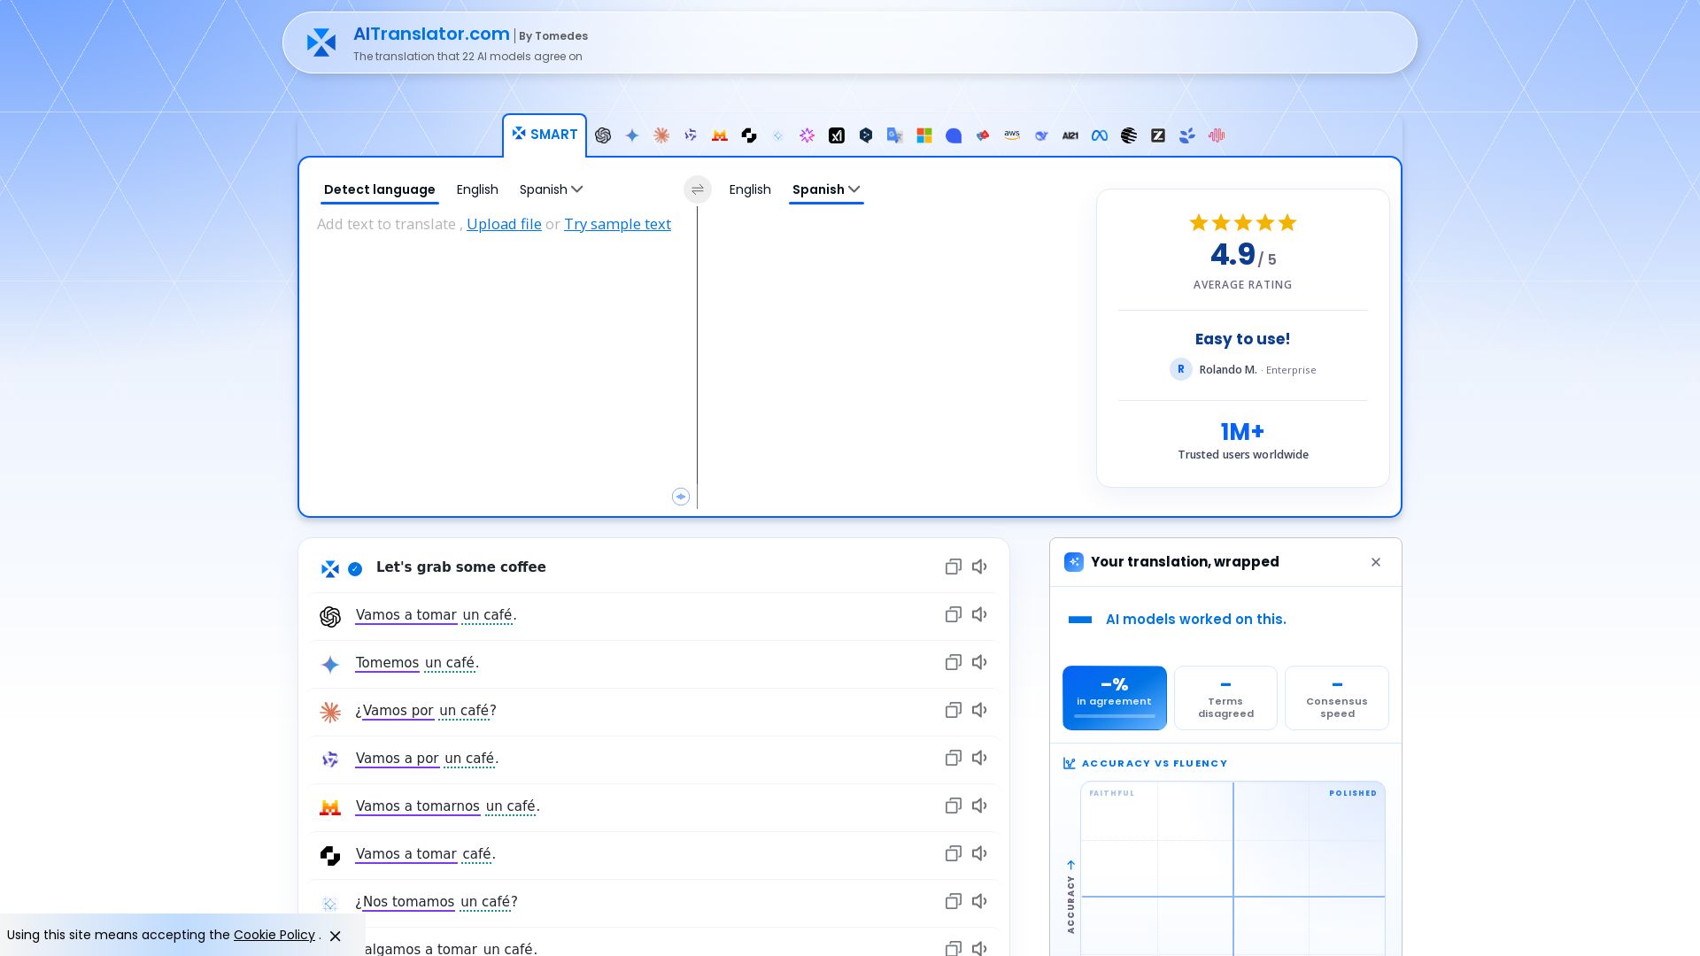Open the SMART tab
Image resolution: width=1700 pixels, height=956 pixels.
[545, 135]
